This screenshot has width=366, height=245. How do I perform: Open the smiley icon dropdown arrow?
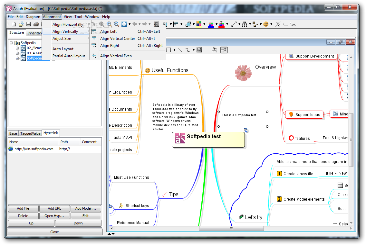(271, 24)
